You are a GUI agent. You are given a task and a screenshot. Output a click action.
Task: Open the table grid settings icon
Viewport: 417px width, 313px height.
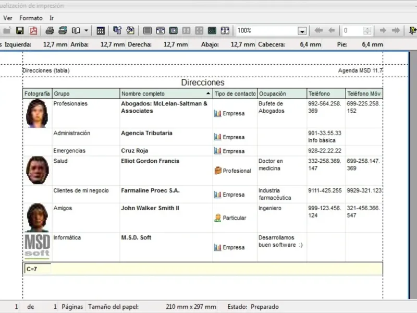tap(101, 31)
